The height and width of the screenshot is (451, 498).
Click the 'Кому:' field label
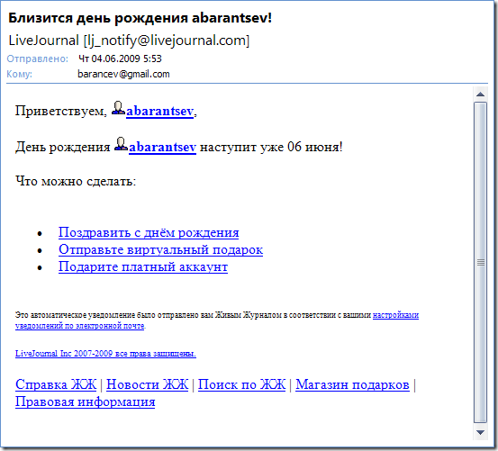(20, 74)
